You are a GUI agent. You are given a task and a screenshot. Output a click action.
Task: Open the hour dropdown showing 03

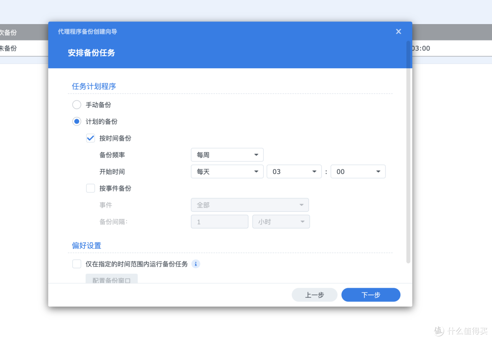click(x=294, y=171)
